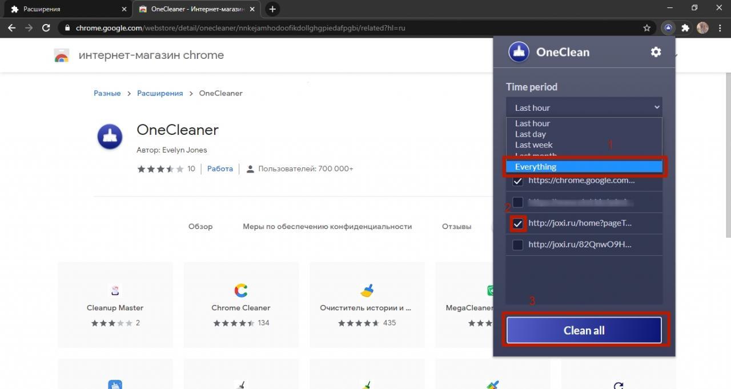731x389 pixels.
Task: Choose Everything in time period list
Action: pos(584,167)
